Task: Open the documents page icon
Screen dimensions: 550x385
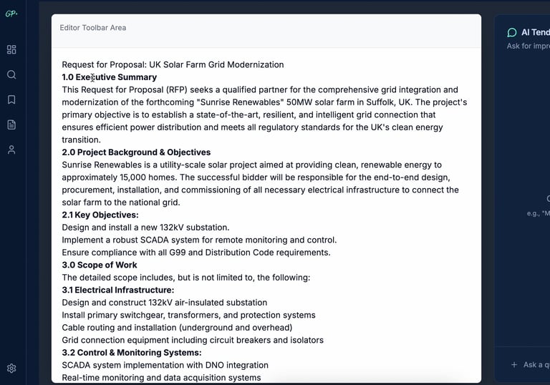Action: pos(11,125)
